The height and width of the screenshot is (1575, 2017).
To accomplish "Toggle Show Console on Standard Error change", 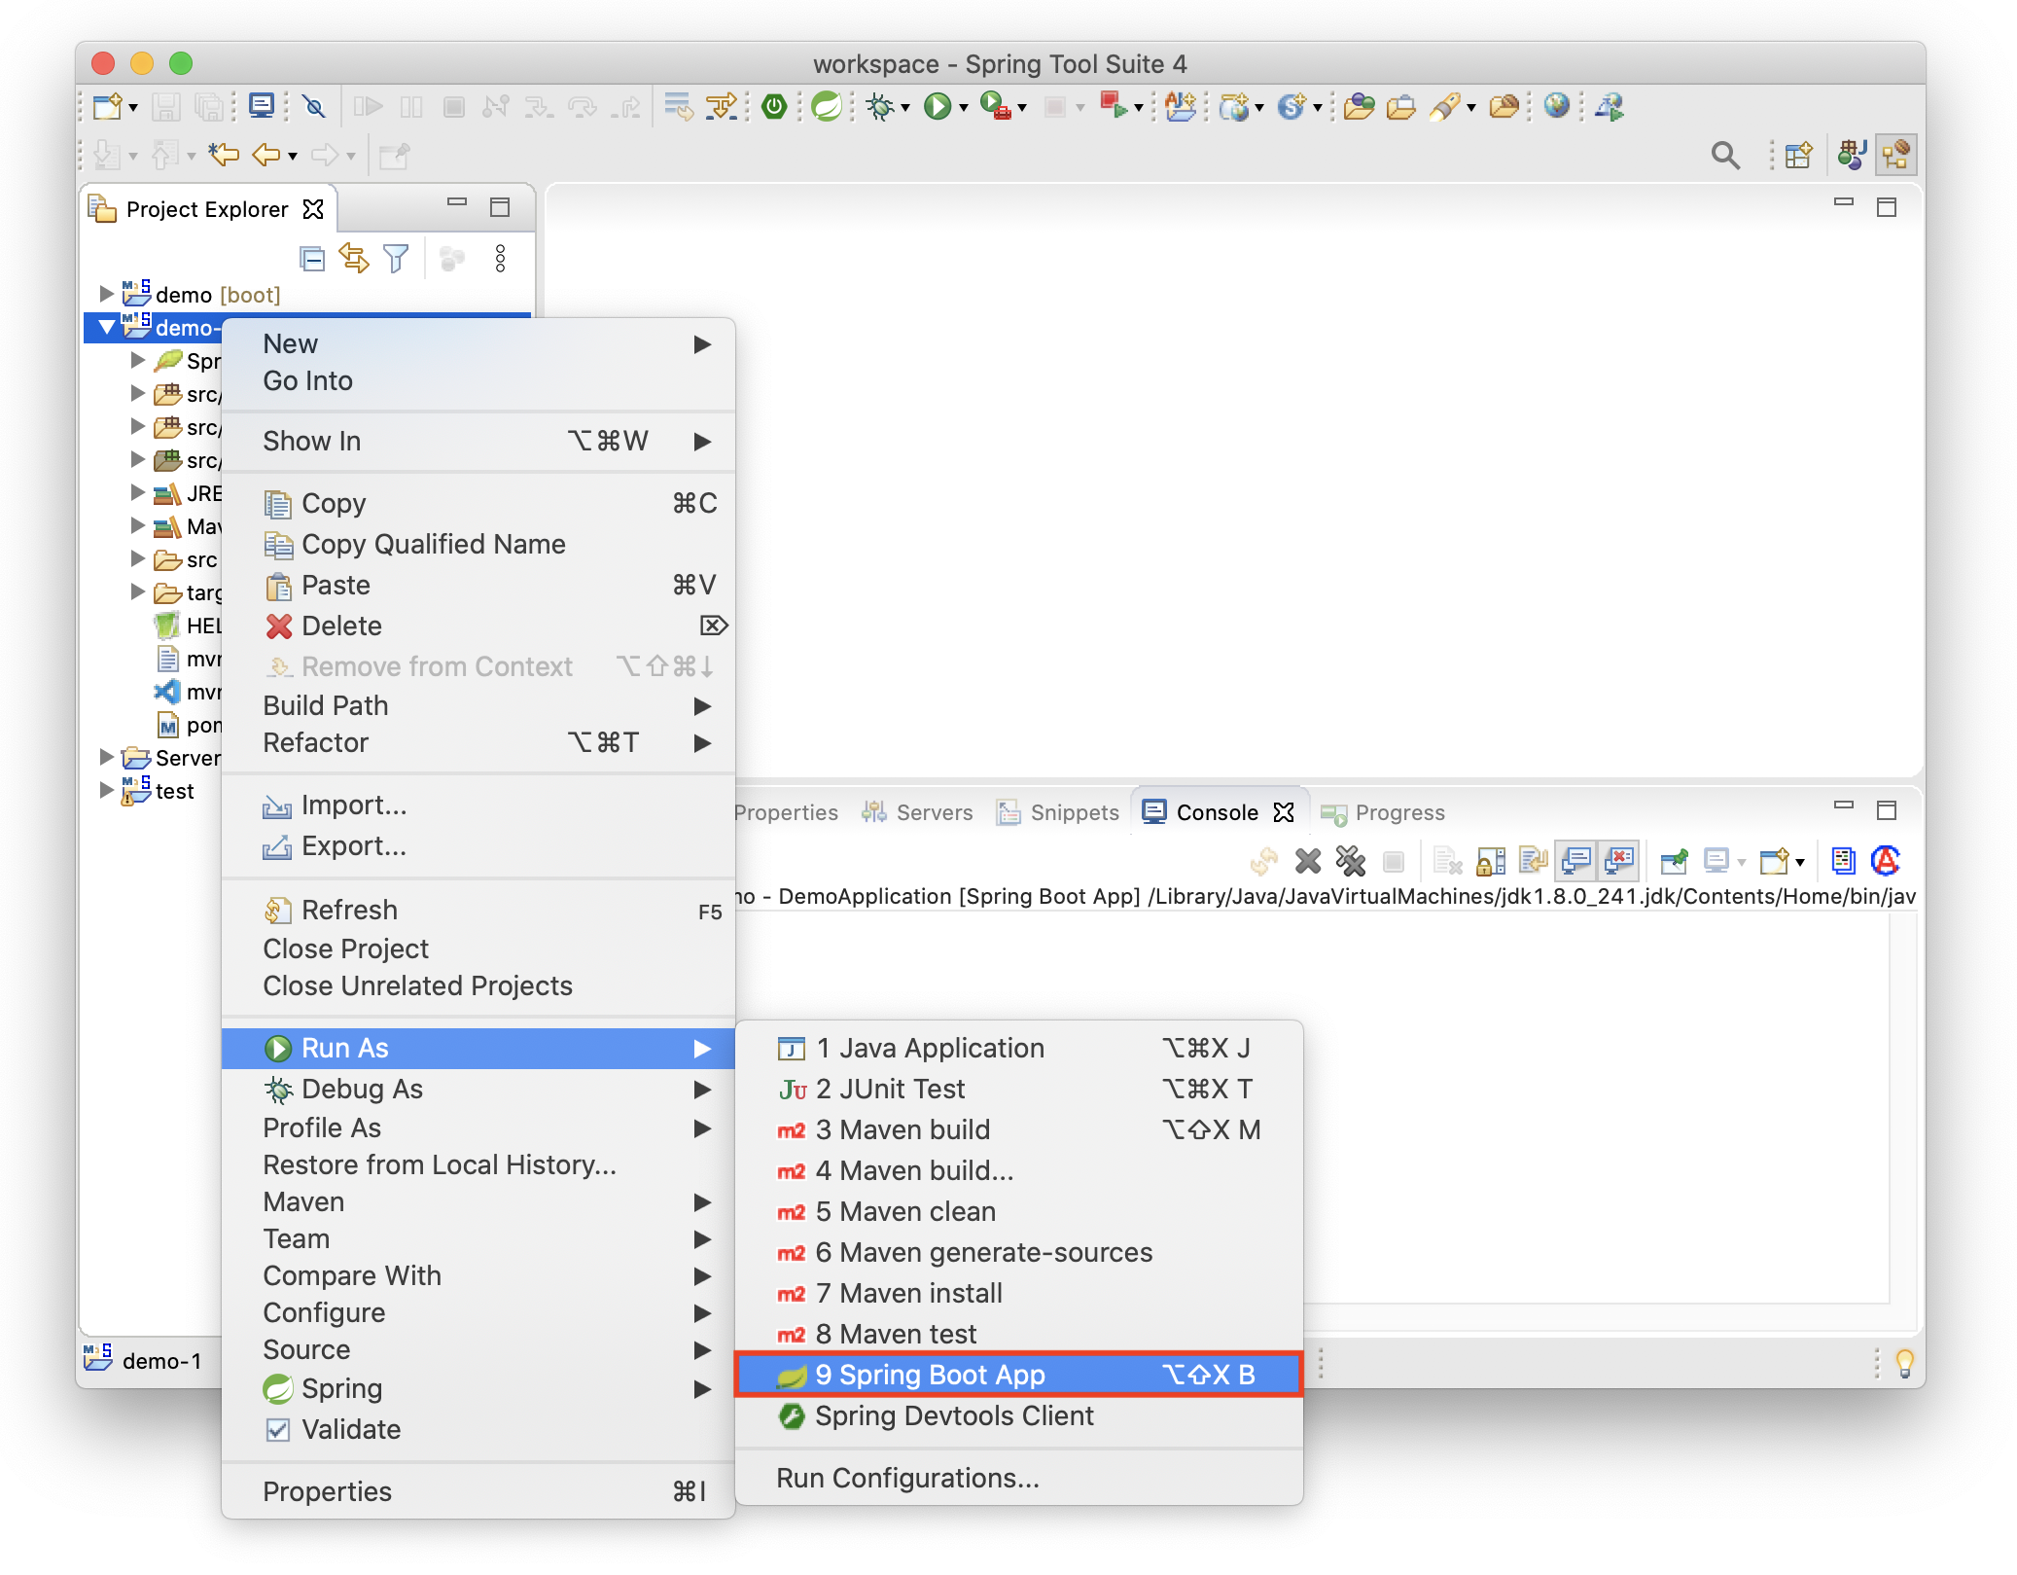I will tap(1618, 861).
